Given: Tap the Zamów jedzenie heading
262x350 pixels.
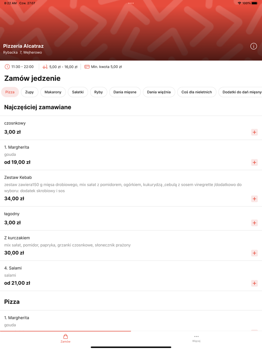Looking at the screenshot, I should pyautogui.click(x=32, y=78).
